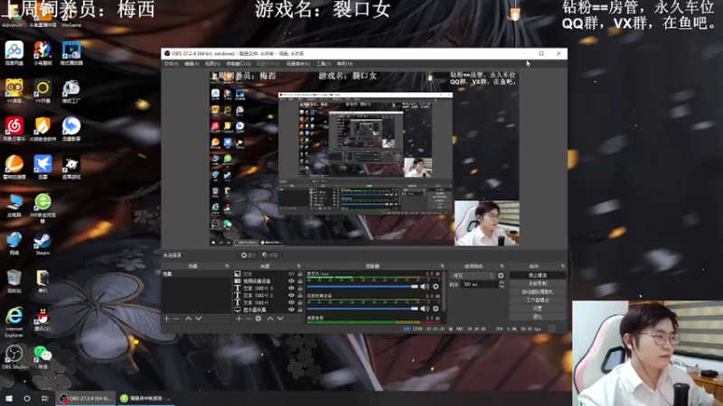Select the 场景 item in Scenes list

(x=195, y=274)
